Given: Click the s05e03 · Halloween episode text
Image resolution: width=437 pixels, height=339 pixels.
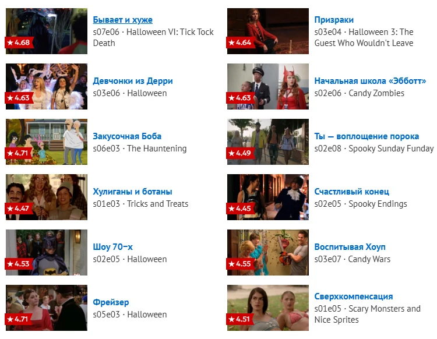Looking at the screenshot, I should (x=130, y=315).
